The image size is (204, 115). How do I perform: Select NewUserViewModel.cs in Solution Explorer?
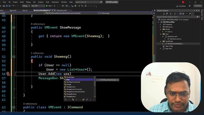(x=175, y=44)
